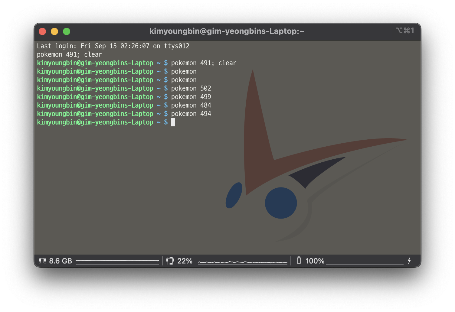Image resolution: width=455 pixels, height=312 pixels.
Task: Click the 100% battery value
Action: pyautogui.click(x=315, y=261)
